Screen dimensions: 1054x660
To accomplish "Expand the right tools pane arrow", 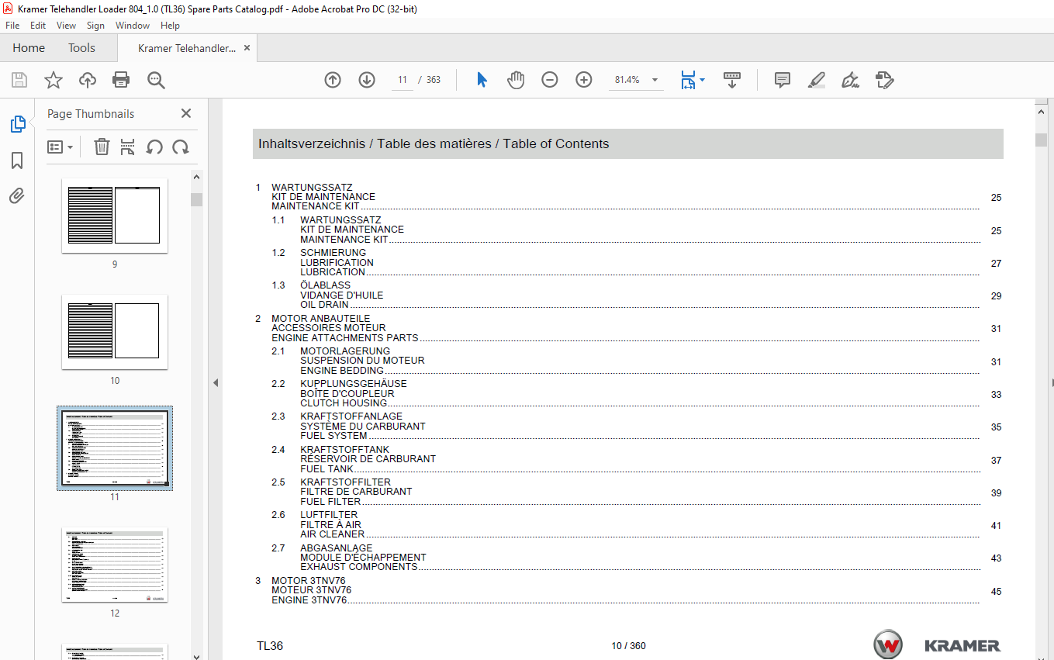I will pos(1052,382).
